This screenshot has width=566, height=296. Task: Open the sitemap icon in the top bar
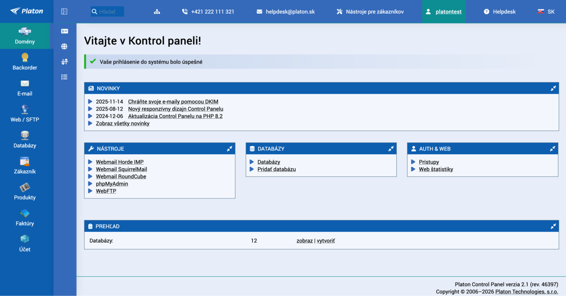point(157,11)
